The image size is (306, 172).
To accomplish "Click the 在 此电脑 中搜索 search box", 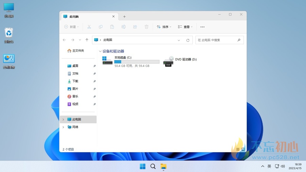I will pyautogui.click(x=217, y=40).
